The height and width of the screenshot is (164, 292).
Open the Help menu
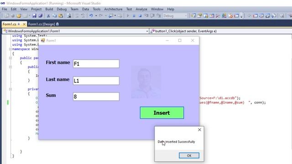click(x=171, y=9)
